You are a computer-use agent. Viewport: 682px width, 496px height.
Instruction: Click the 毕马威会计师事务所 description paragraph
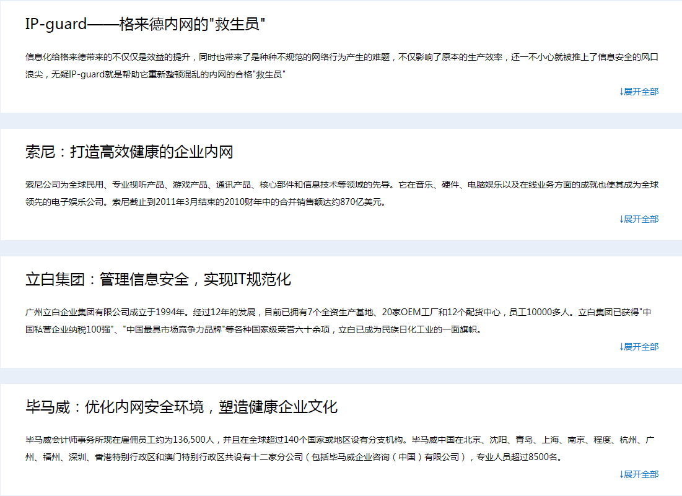341,440
